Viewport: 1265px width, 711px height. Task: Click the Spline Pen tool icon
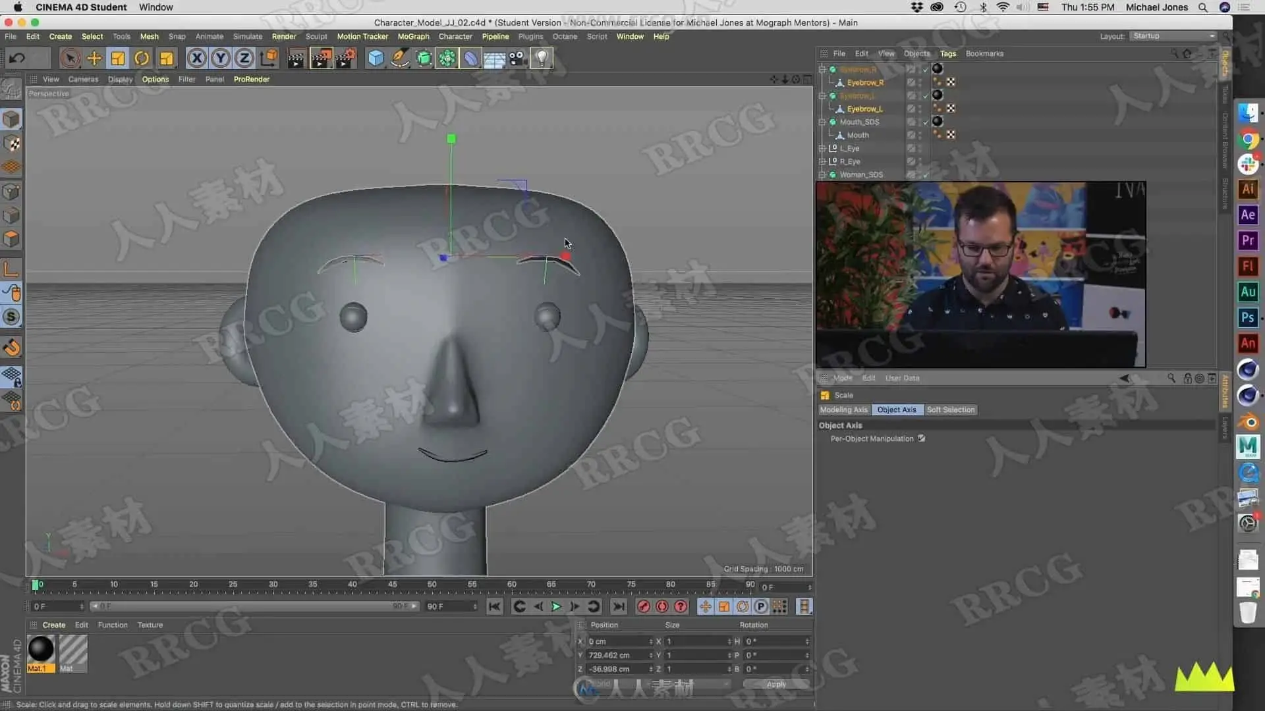click(400, 59)
